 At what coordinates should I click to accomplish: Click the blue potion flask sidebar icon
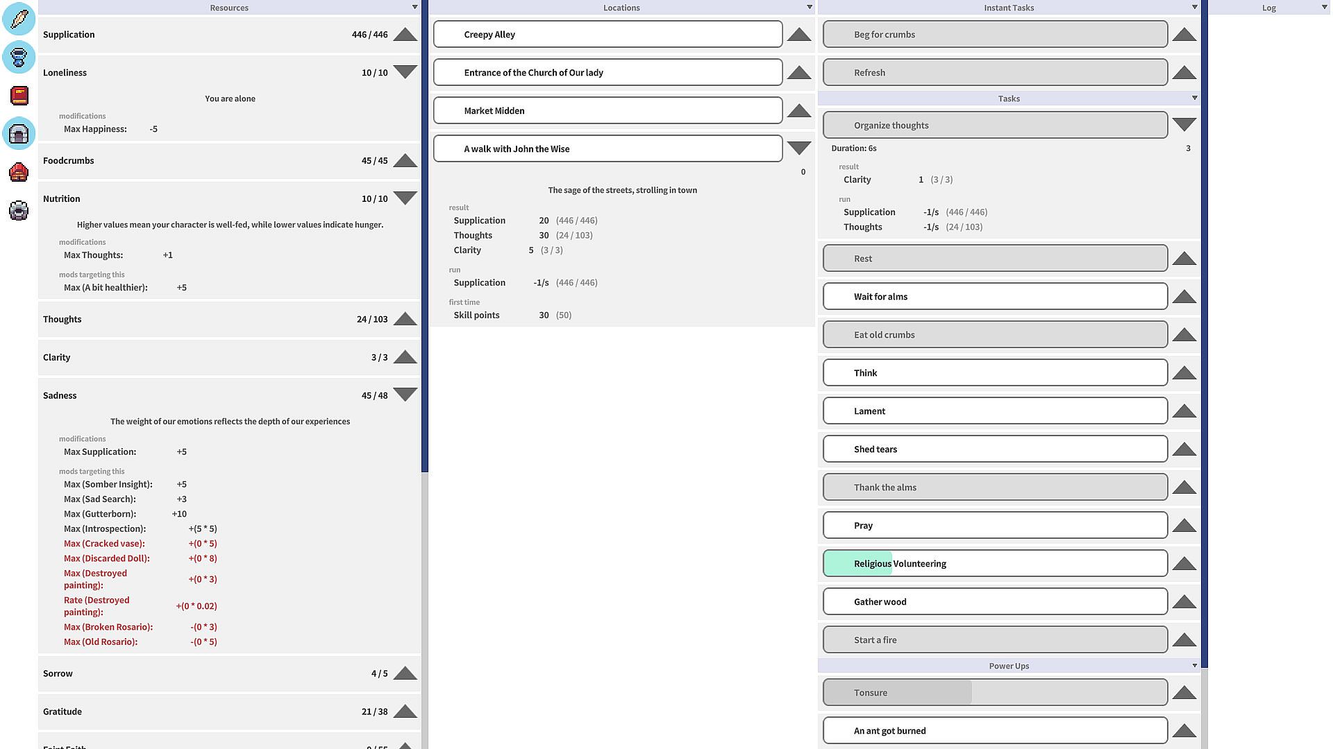pyautogui.click(x=19, y=57)
